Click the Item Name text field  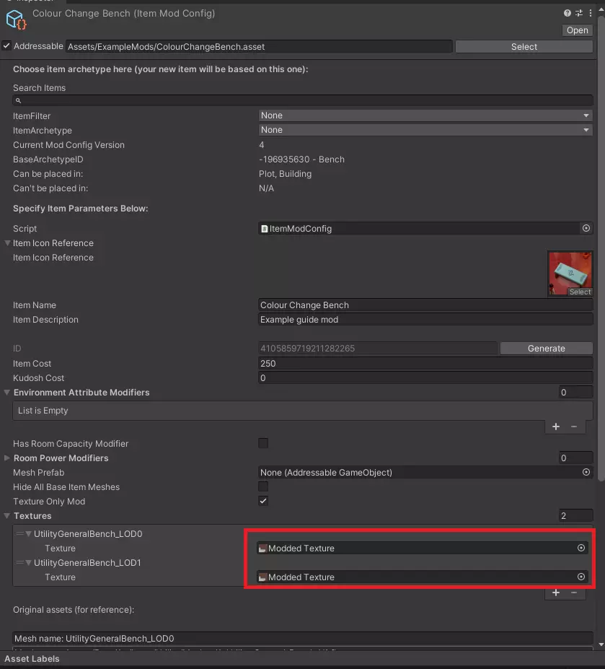pyautogui.click(x=425, y=305)
